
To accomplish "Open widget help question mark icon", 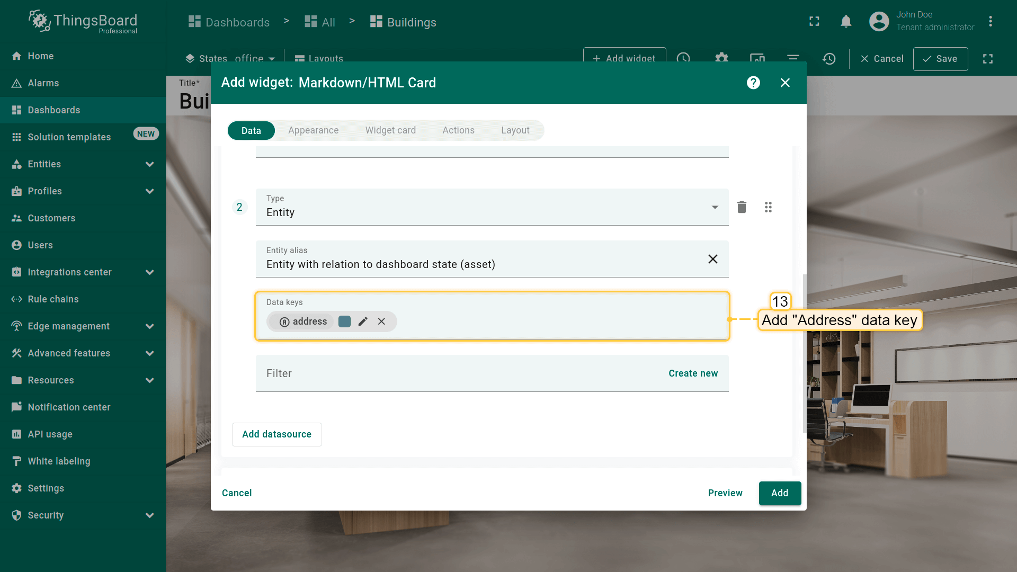I will [x=753, y=83].
